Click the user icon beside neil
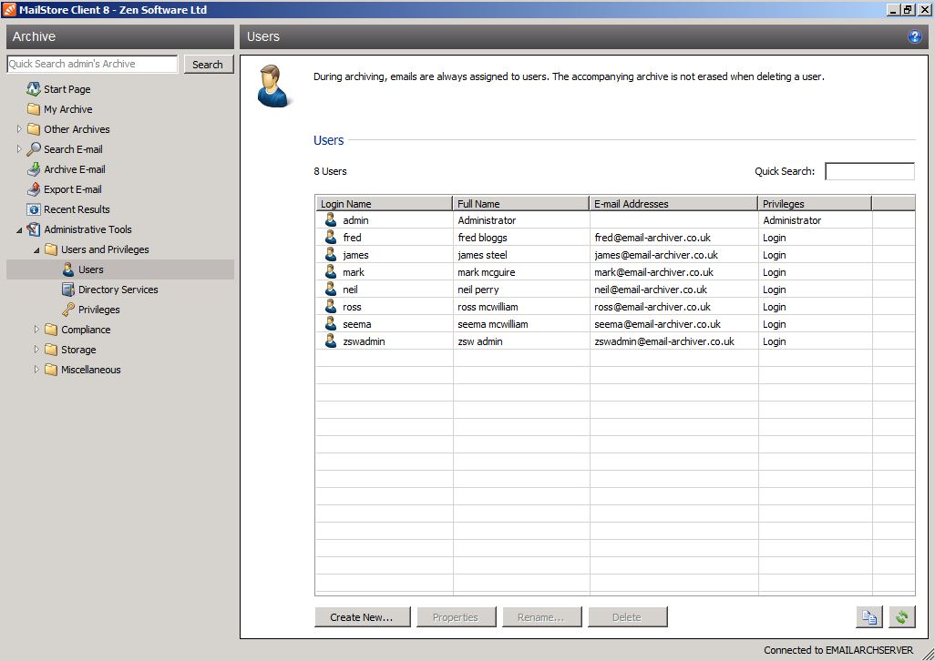The image size is (935, 661). pos(331,290)
